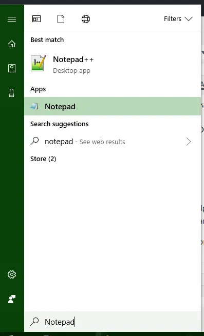This screenshot has height=336, width=204.
Task: Expand the Filters dropdown
Action: click(x=178, y=19)
